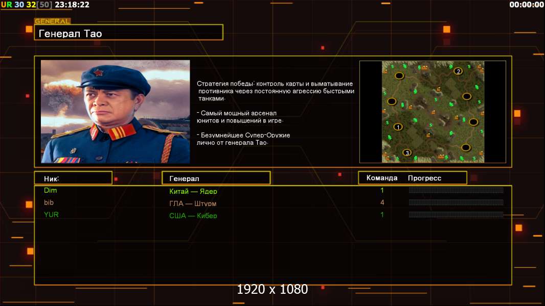Click the General Tao portrait image
This screenshot has height=306, width=545.
pos(116,112)
